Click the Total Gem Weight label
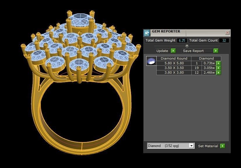Screen dimensions: 241x168 tap(160, 40)
